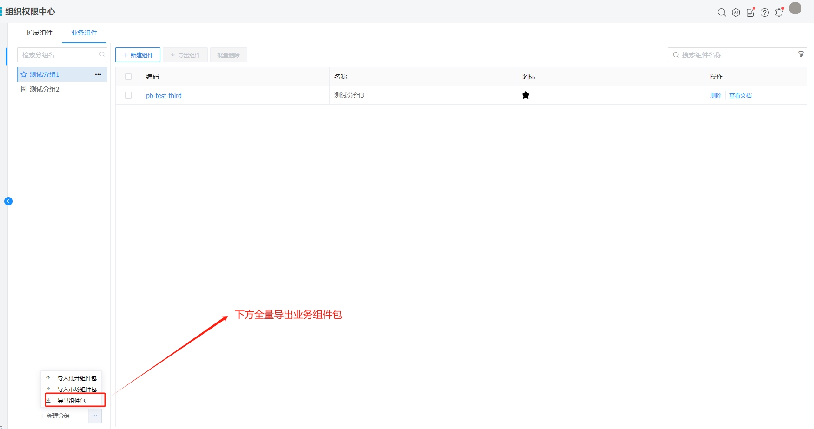Click the notes icon with red dot
This screenshot has width=814, height=429.
coord(750,13)
